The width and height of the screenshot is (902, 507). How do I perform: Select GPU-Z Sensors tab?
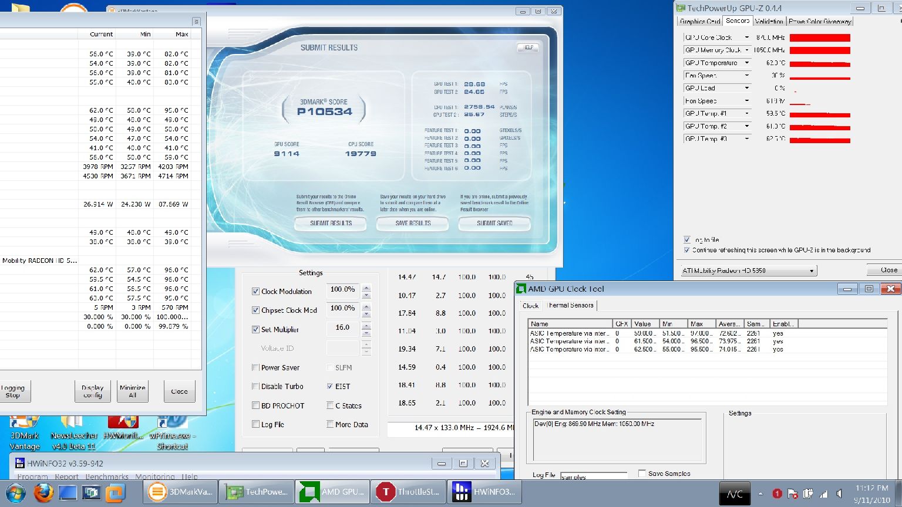point(737,21)
